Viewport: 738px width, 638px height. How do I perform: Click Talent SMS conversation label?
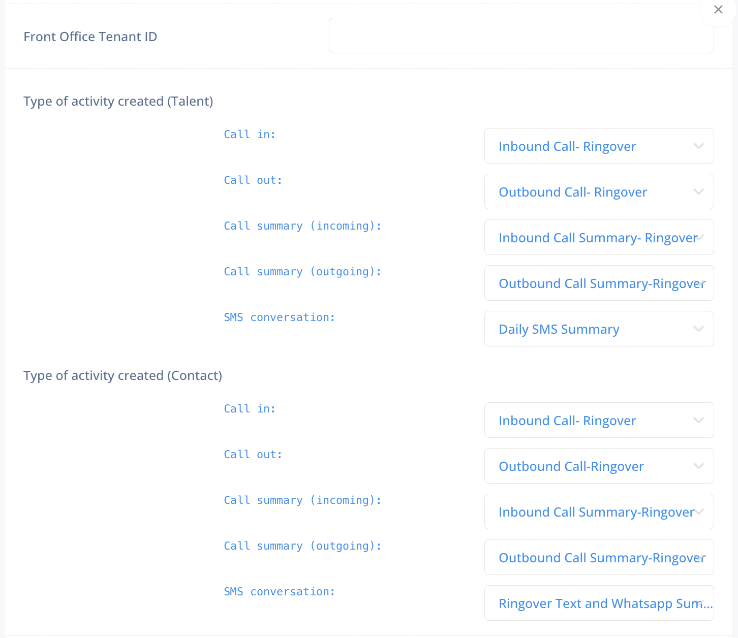pos(279,317)
